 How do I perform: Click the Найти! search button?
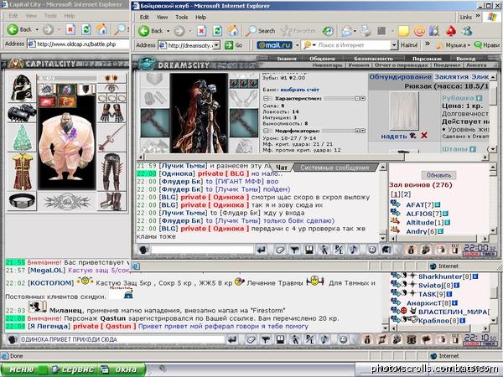click(409, 45)
